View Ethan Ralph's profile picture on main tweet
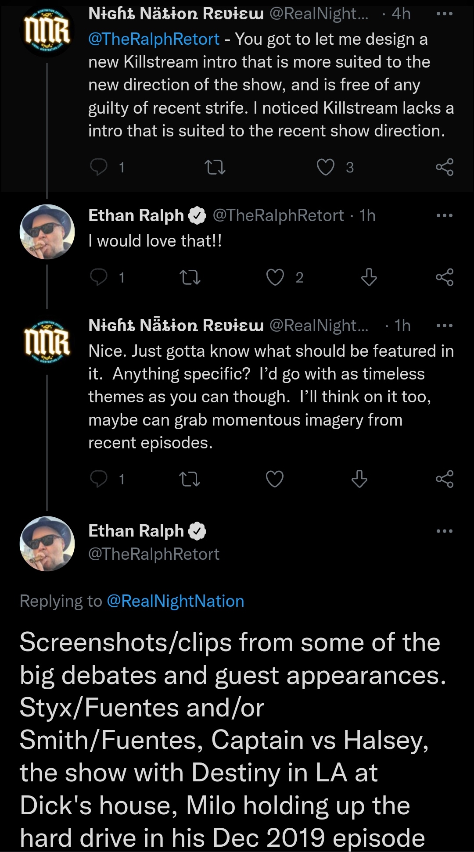Viewport: 474px width, 852px height. click(47, 544)
